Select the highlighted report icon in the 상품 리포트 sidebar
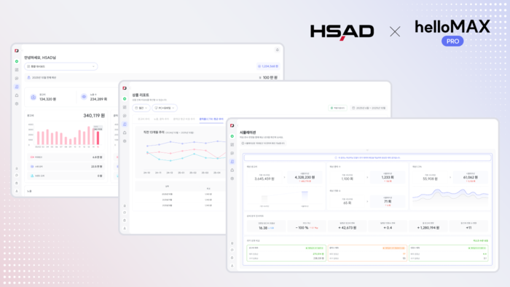Screen dimensions: 510x287 (125, 124)
